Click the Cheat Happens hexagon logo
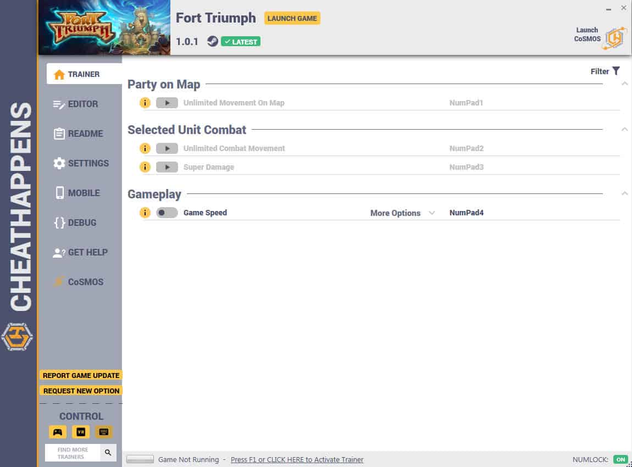632x467 pixels. pos(17,336)
